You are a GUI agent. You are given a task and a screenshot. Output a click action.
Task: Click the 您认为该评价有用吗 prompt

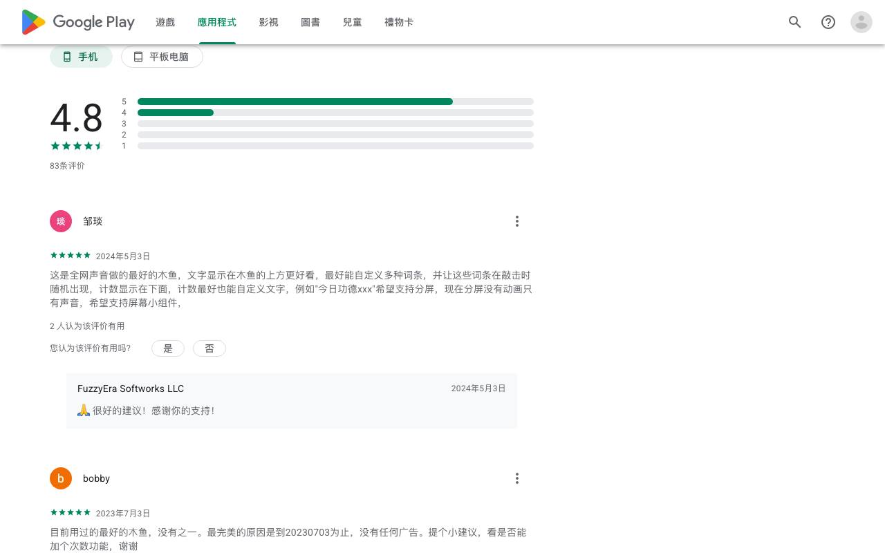point(90,348)
